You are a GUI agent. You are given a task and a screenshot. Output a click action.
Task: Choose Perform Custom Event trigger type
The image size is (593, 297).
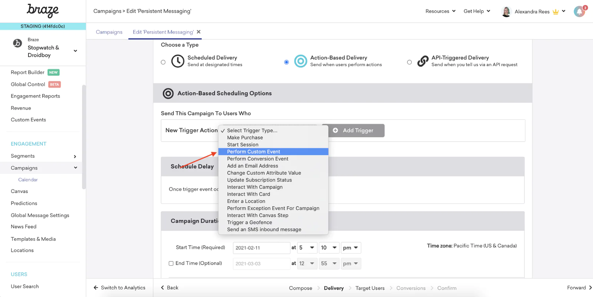273,152
